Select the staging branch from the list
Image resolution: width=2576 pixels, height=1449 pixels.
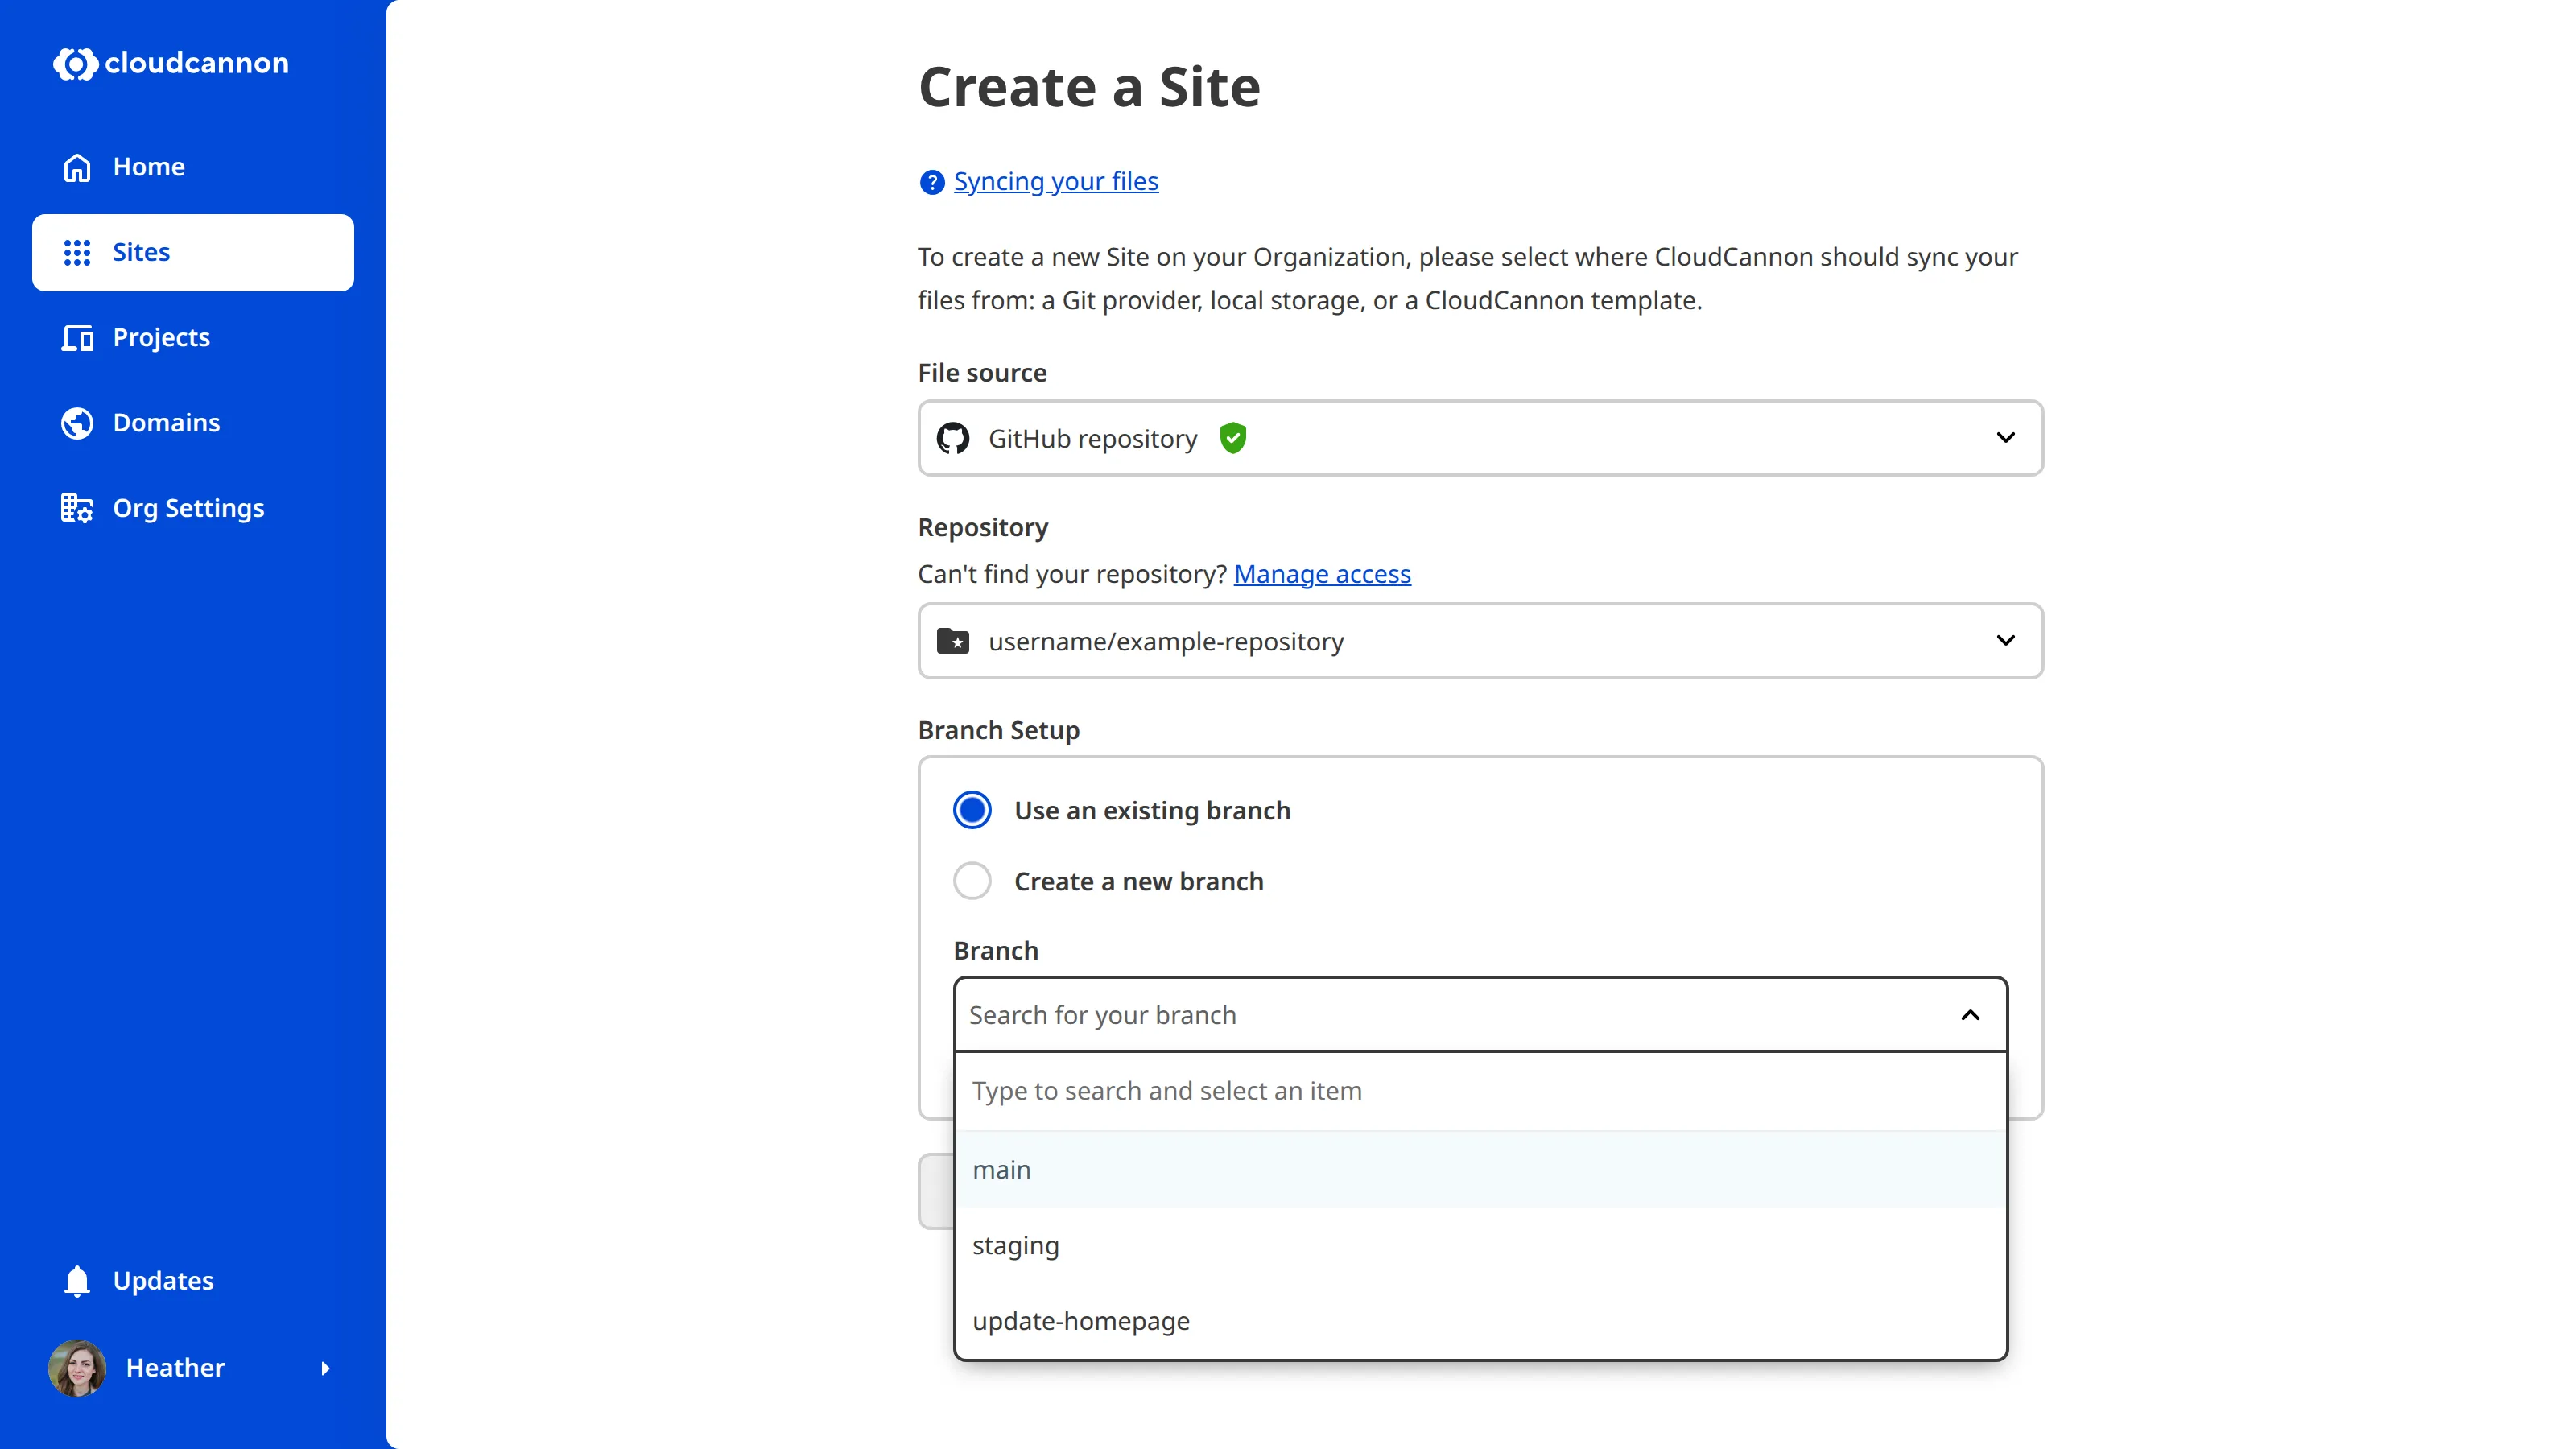(1015, 1245)
